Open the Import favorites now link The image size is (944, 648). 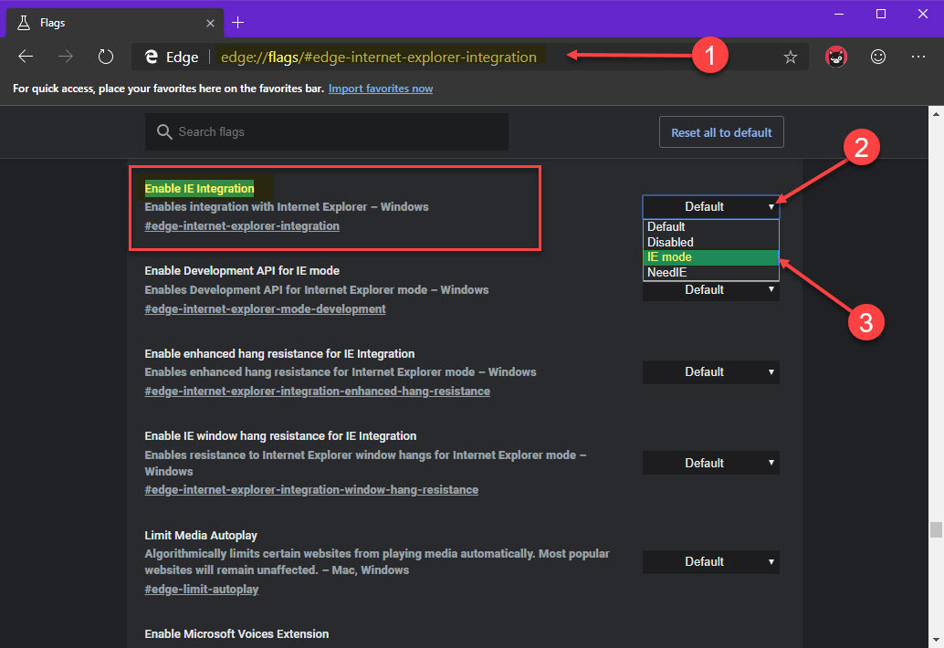tap(381, 89)
